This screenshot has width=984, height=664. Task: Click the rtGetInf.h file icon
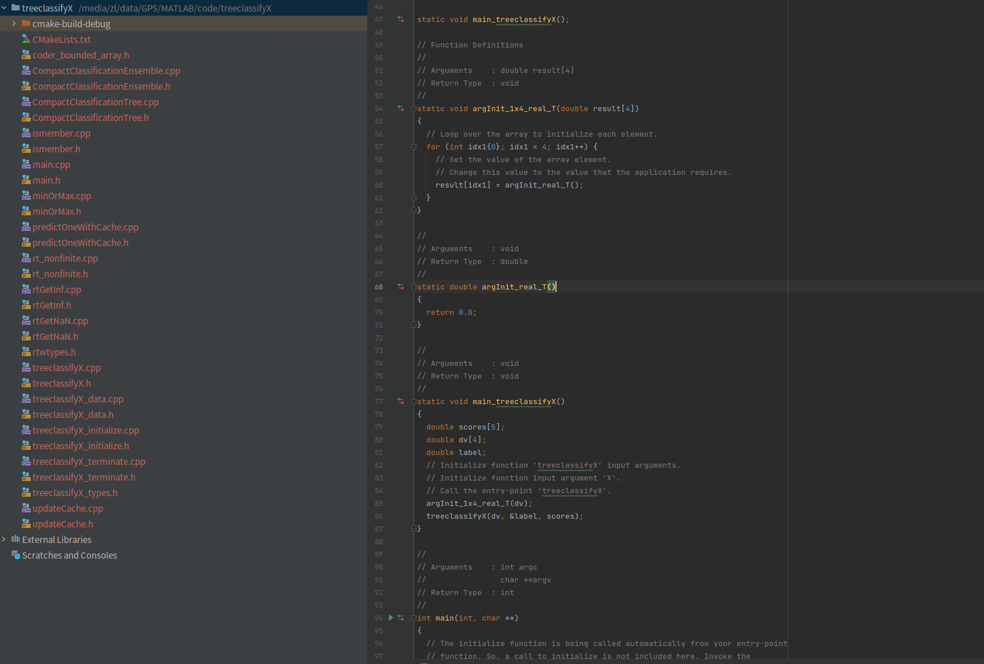26,305
